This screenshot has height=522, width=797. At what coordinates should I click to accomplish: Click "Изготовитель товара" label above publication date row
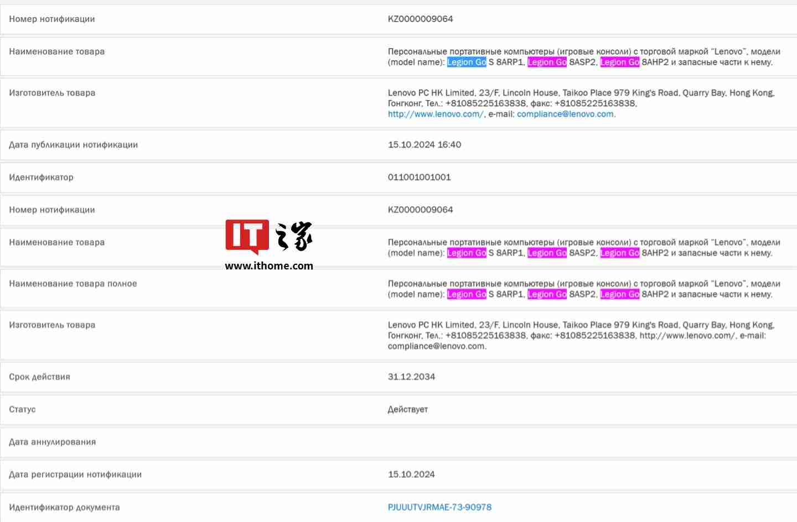pyautogui.click(x=52, y=93)
